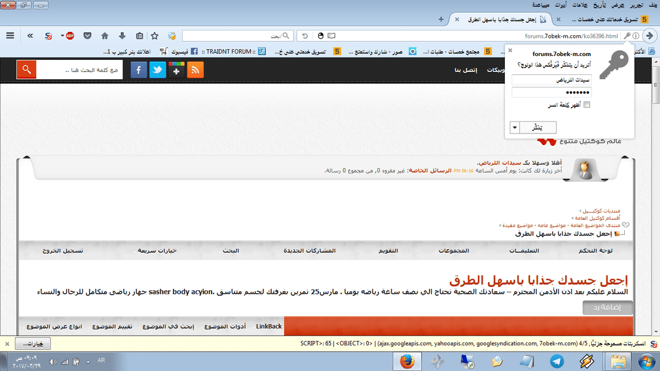Close the active forum tab

(x=457, y=19)
